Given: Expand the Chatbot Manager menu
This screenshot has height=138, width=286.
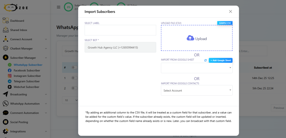Looking at the screenshot, I should click(25, 49).
